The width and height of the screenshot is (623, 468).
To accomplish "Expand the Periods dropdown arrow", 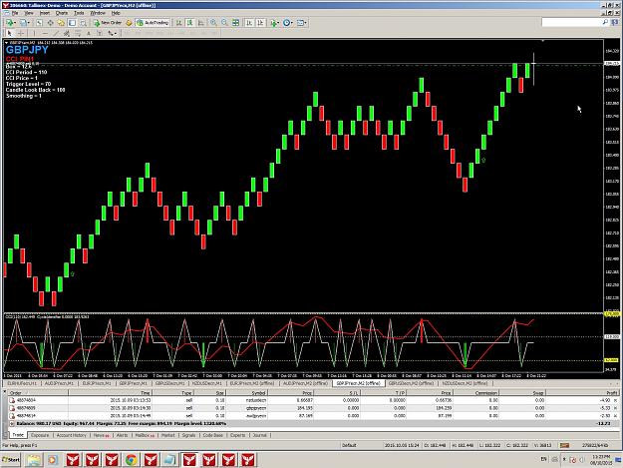I will point(292,23).
